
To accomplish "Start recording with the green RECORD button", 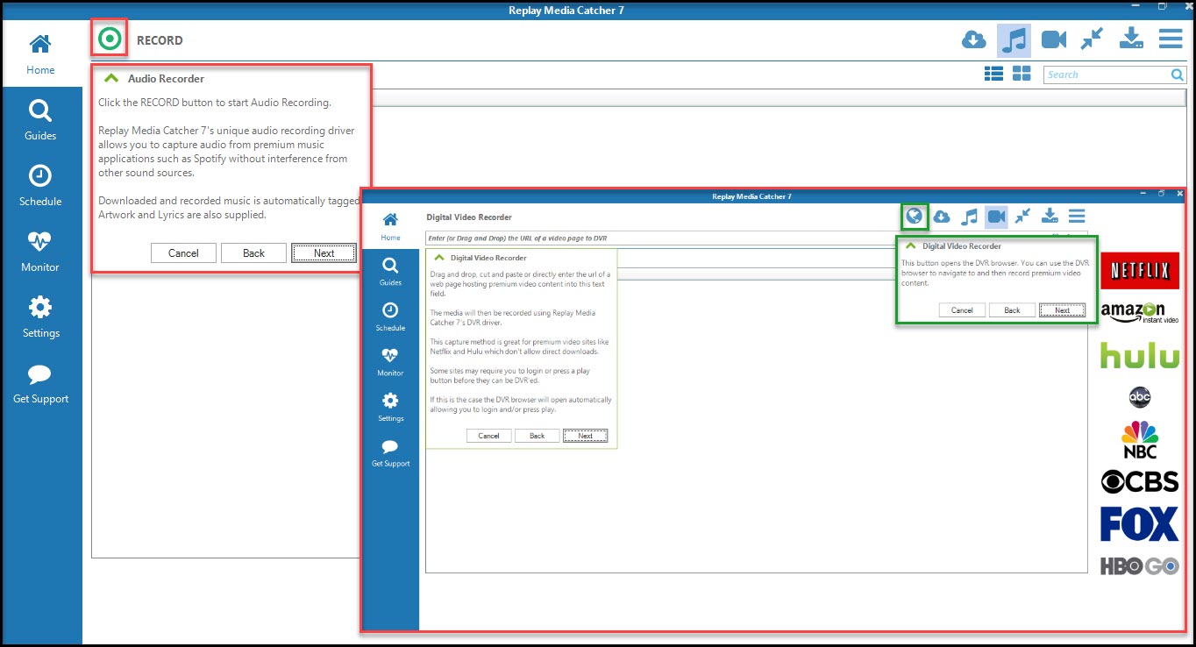I will click(x=110, y=39).
